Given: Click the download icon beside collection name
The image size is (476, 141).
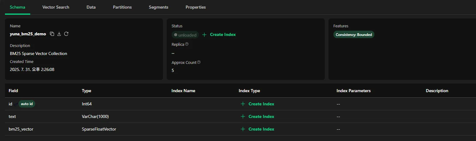Looking at the screenshot, I should coord(59,34).
